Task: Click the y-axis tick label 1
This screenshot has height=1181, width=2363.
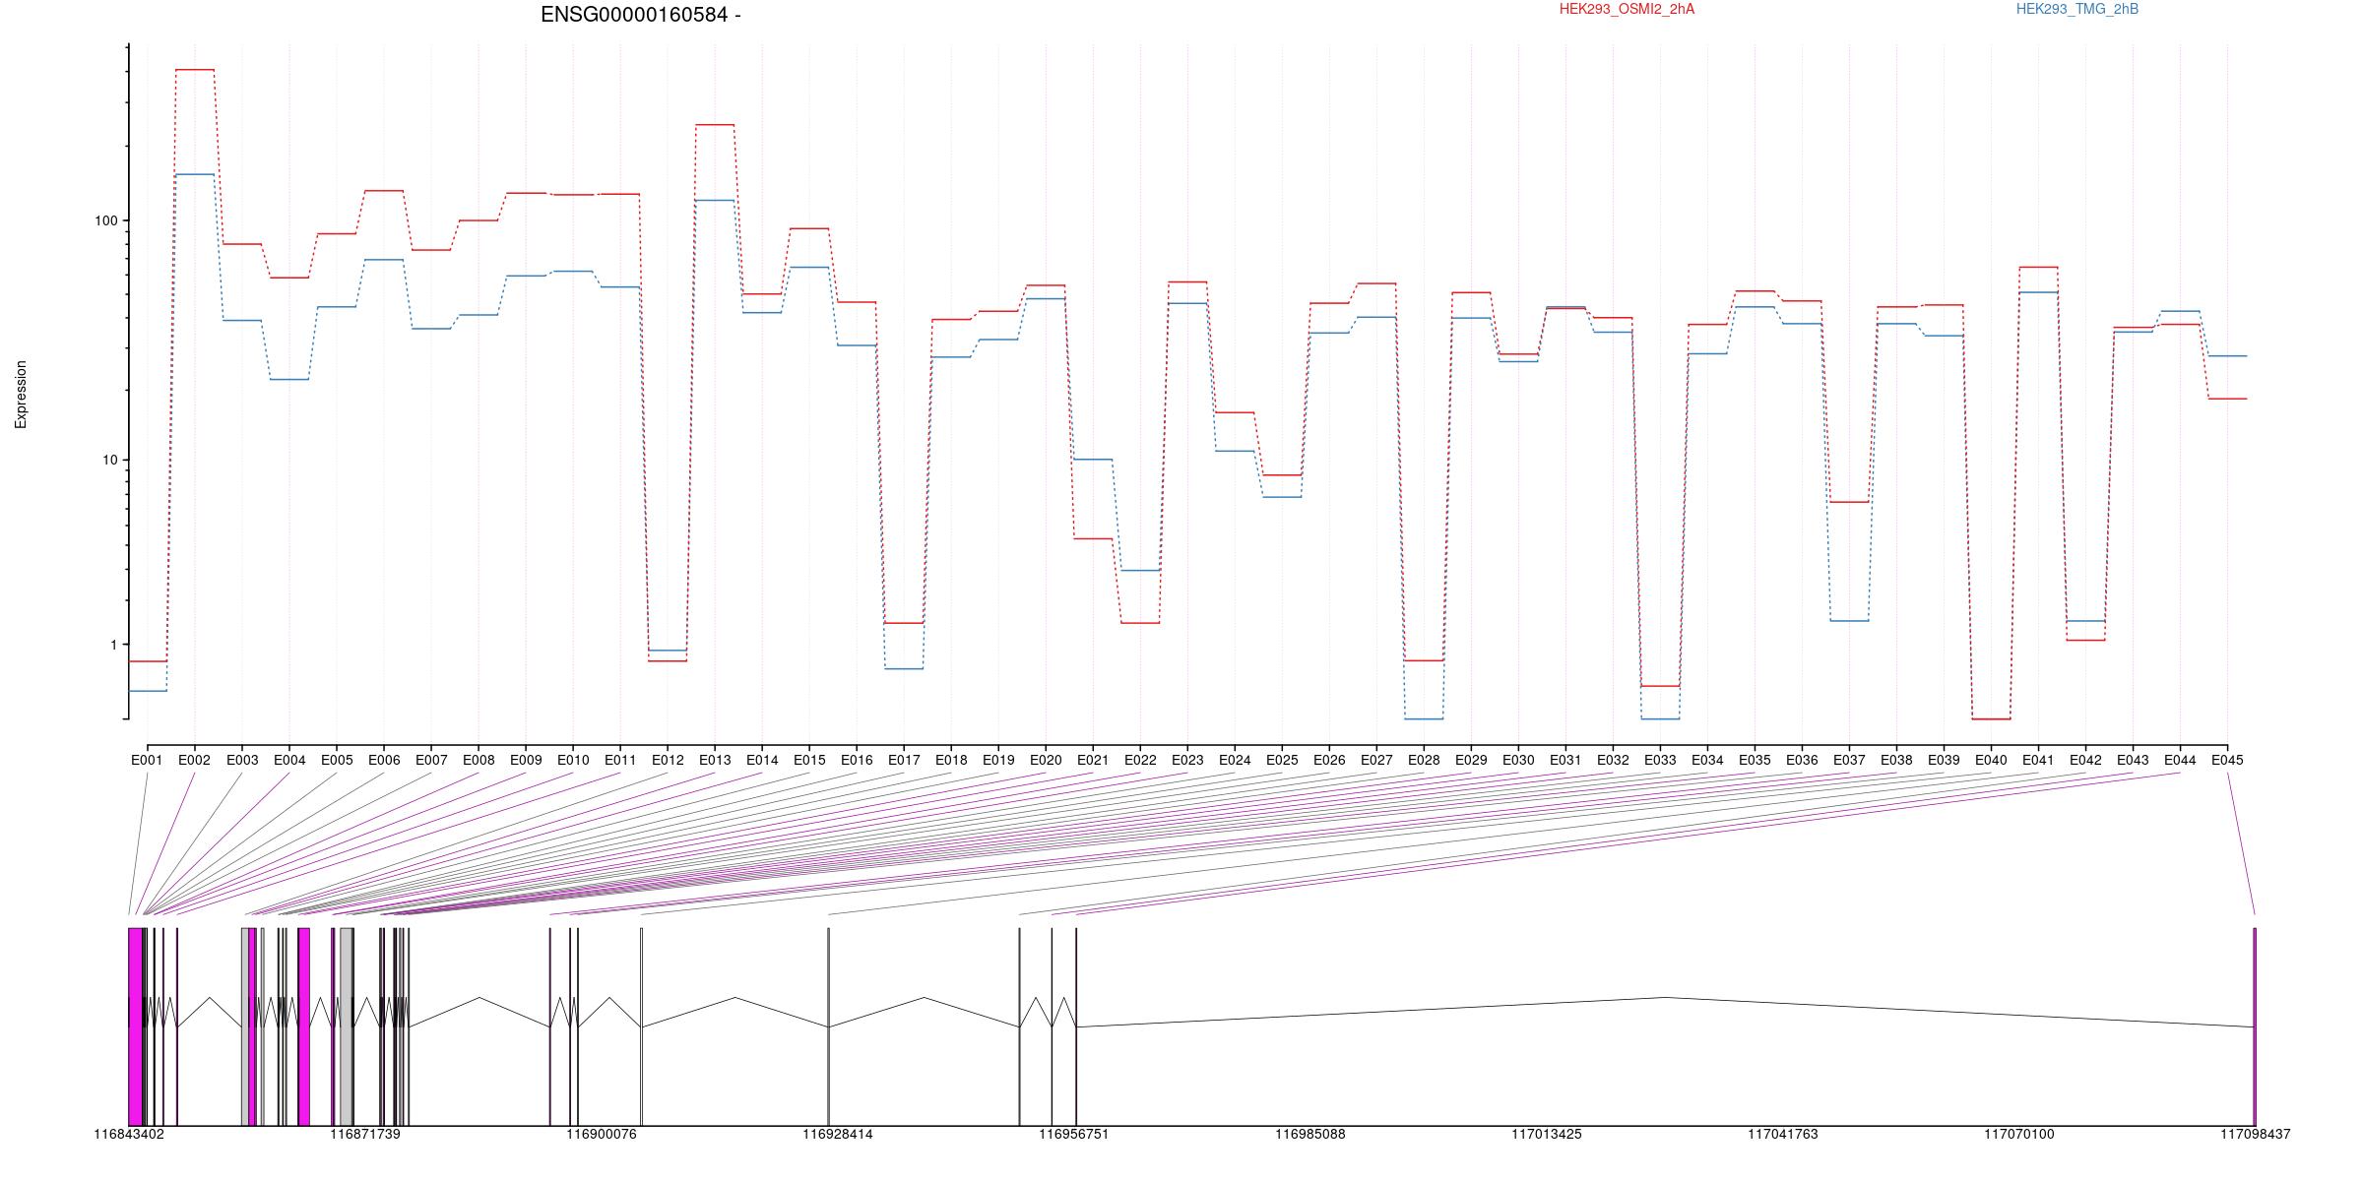Action: point(113,645)
